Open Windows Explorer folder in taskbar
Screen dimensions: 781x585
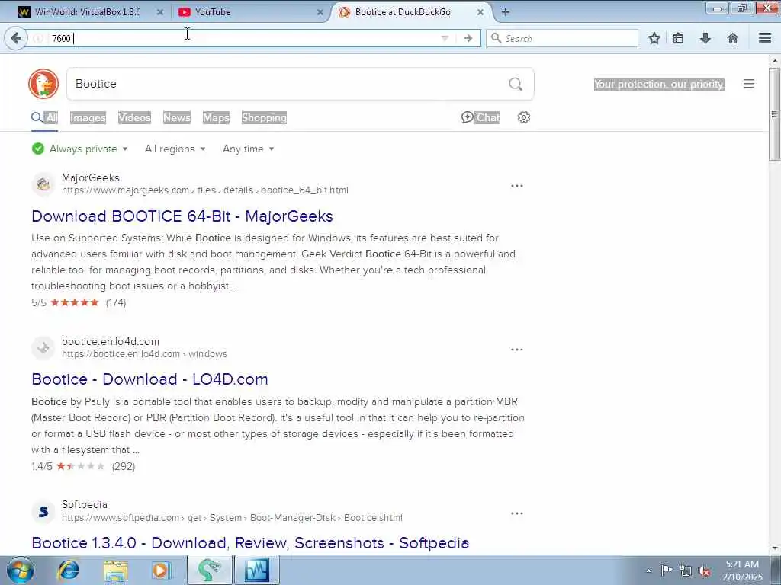coord(115,571)
